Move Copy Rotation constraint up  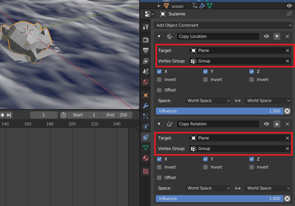coord(277,124)
